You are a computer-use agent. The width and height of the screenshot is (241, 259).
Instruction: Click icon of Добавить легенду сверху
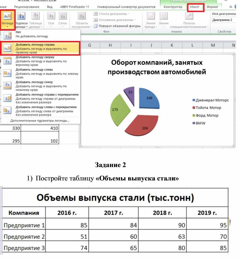point(7,61)
